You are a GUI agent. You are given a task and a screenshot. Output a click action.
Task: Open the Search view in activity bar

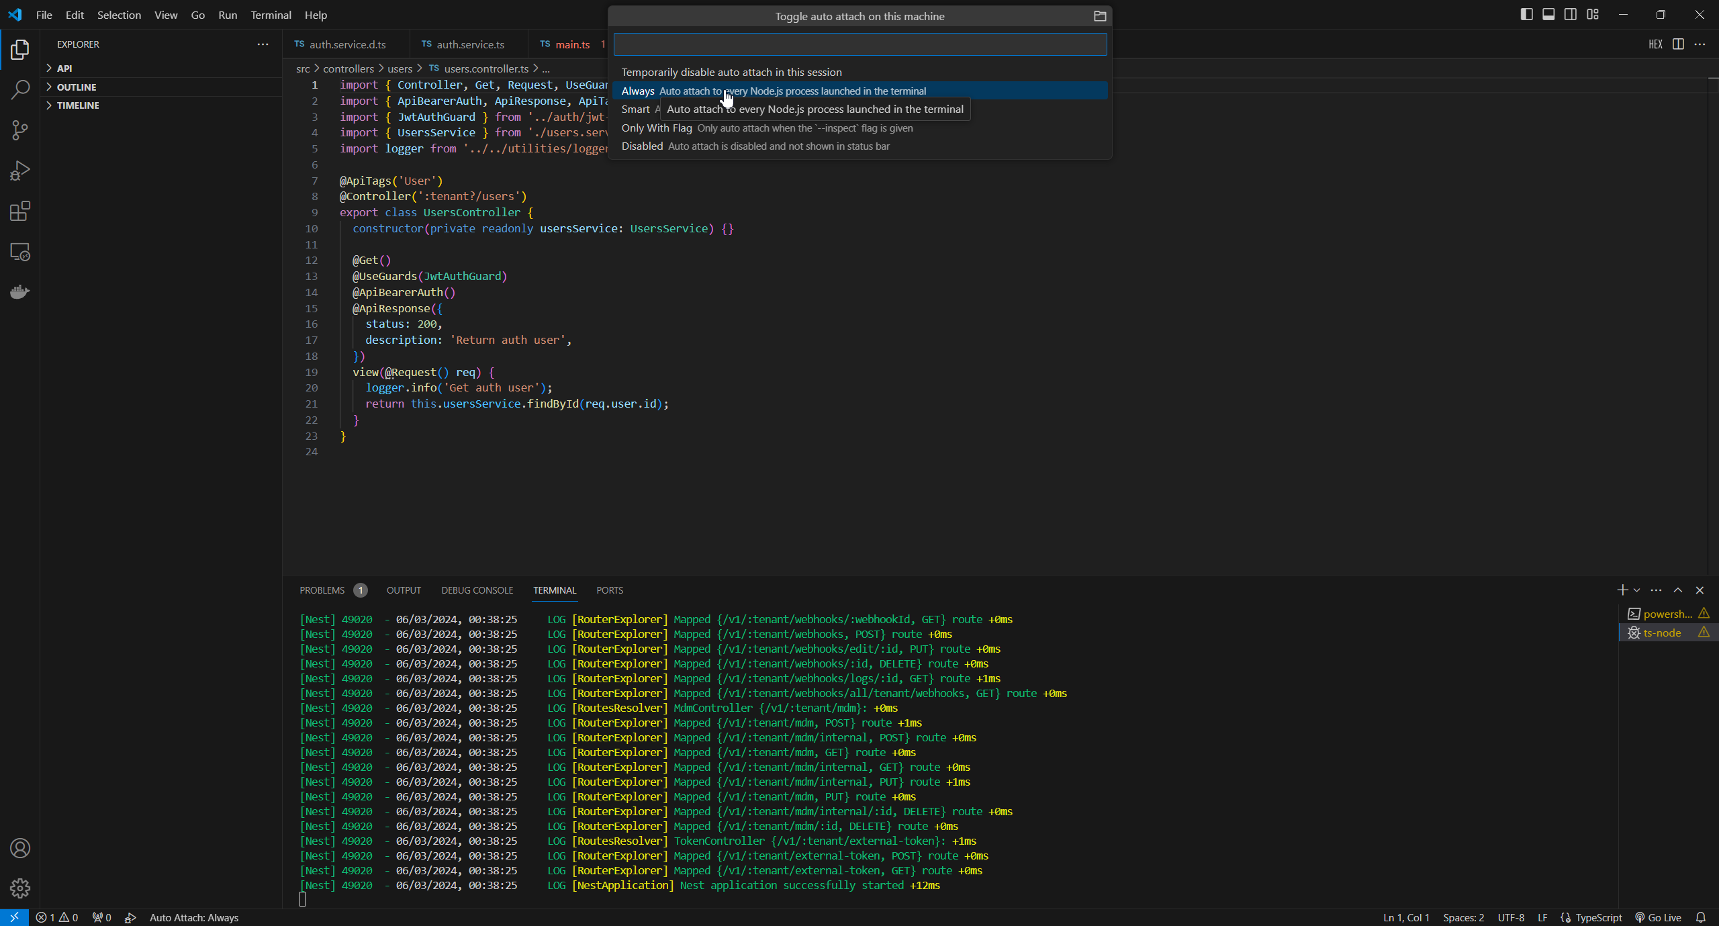20,89
